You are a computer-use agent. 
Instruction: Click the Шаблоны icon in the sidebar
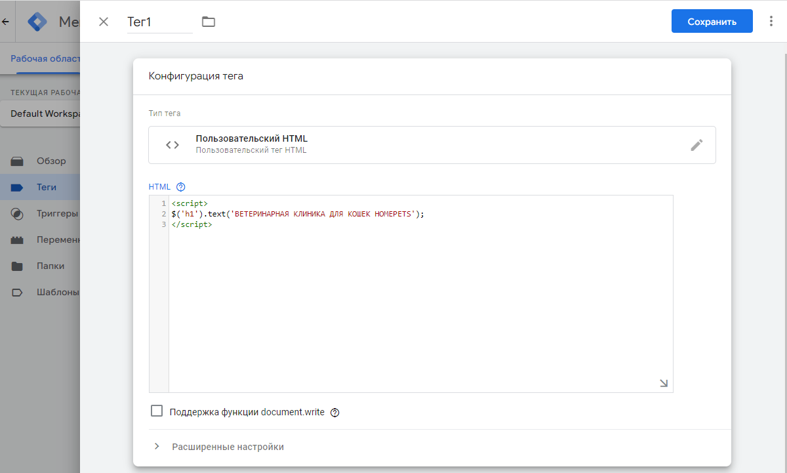pyautogui.click(x=17, y=293)
